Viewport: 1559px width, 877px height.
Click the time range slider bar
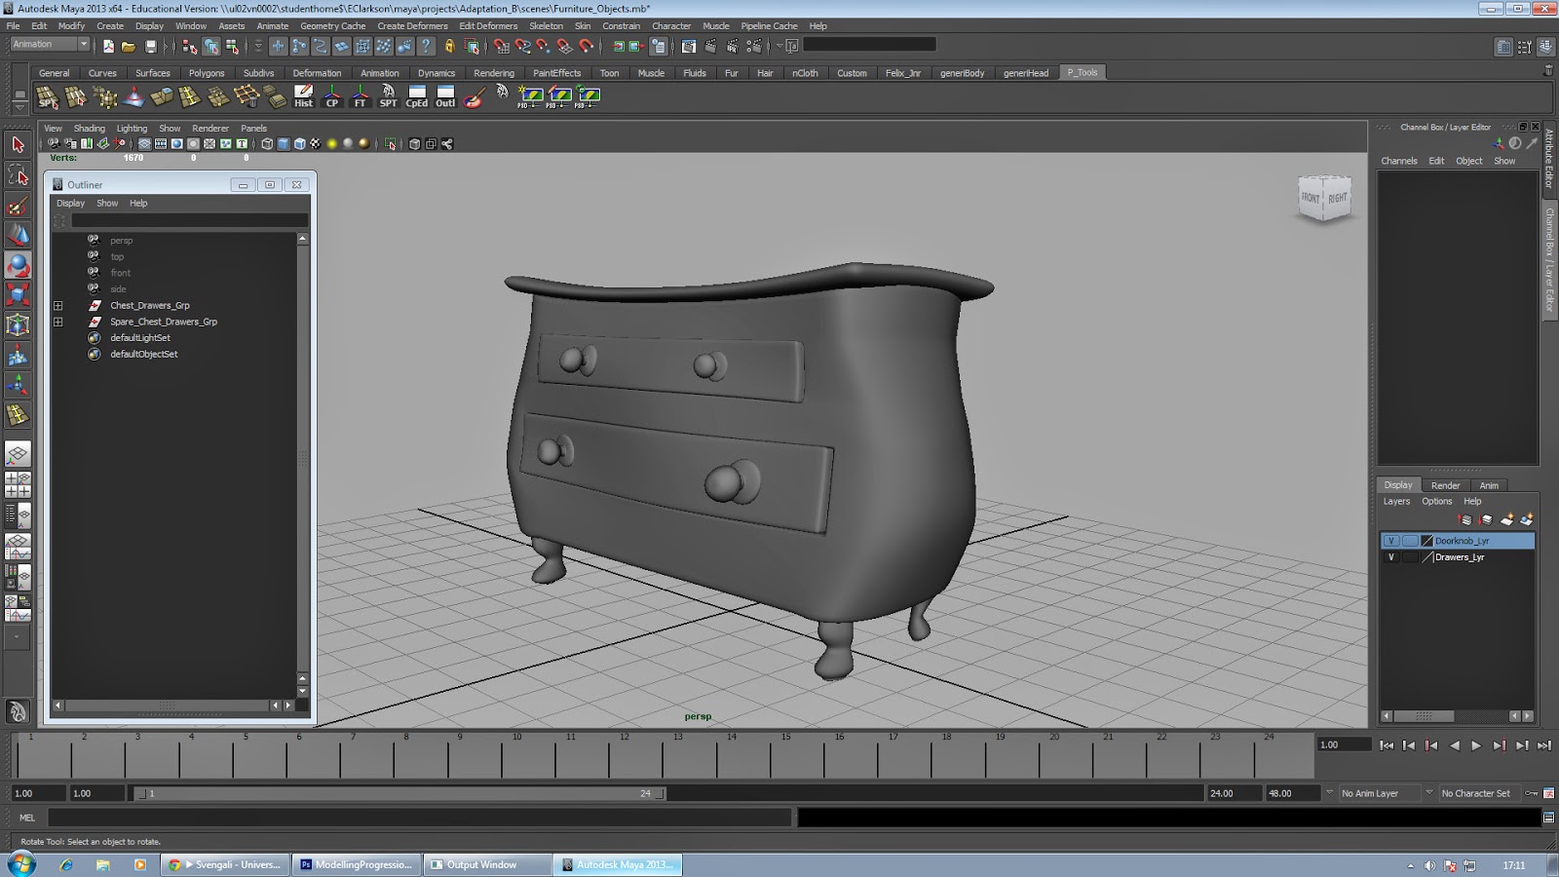click(x=399, y=793)
